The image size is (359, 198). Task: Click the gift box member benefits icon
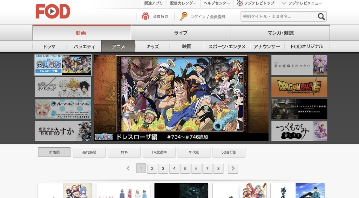(x=145, y=16)
